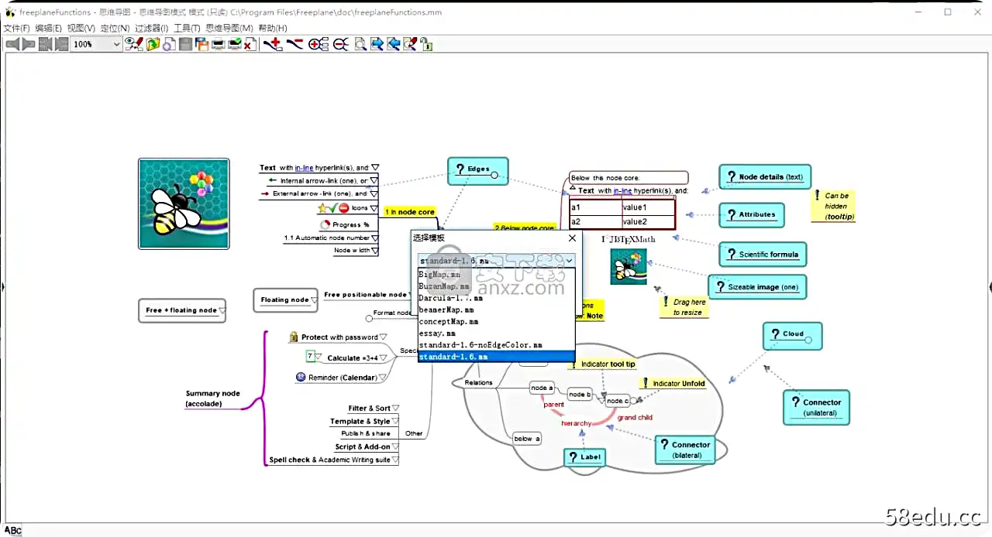This screenshot has width=992, height=537.
Task: Toggle the fold circle on node c
Action: [x=634, y=400]
